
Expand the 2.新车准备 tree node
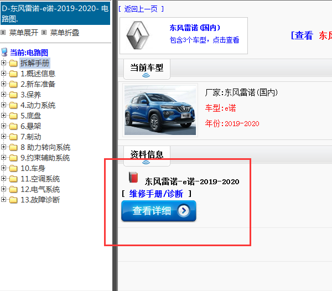click(x=3, y=84)
